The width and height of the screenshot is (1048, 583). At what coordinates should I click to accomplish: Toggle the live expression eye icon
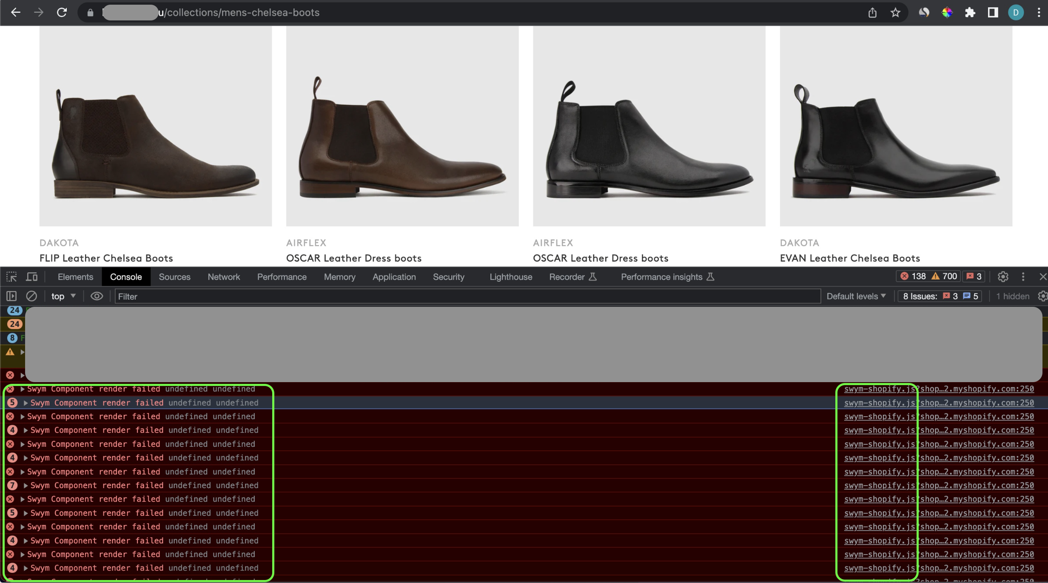tap(97, 296)
